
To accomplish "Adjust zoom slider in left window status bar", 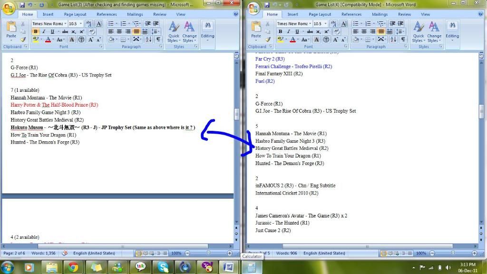I will tap(208, 254).
